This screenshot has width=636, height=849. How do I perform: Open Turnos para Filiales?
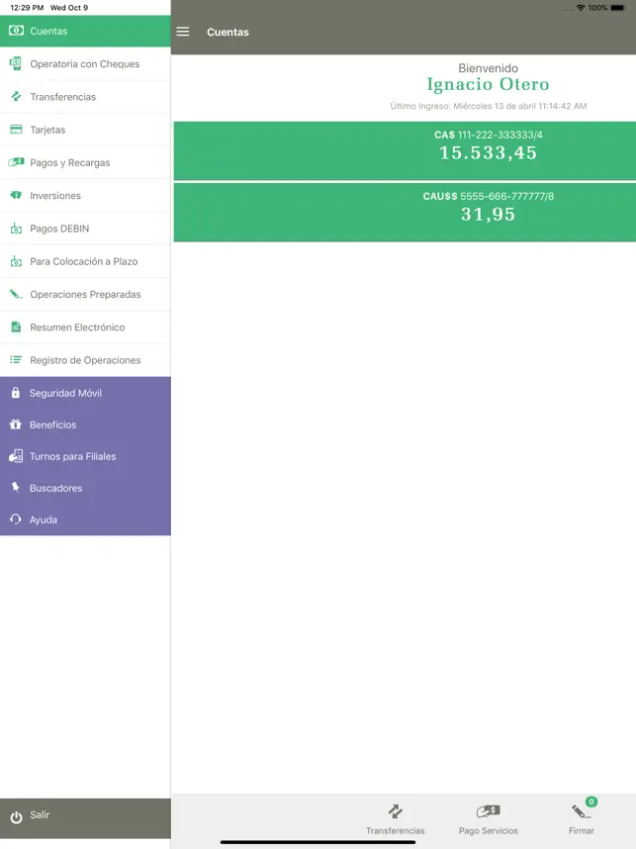[x=72, y=456]
